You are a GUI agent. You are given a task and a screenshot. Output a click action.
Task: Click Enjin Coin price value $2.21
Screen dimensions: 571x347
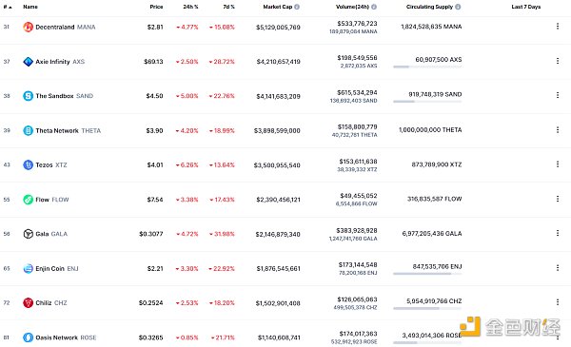pos(155,268)
